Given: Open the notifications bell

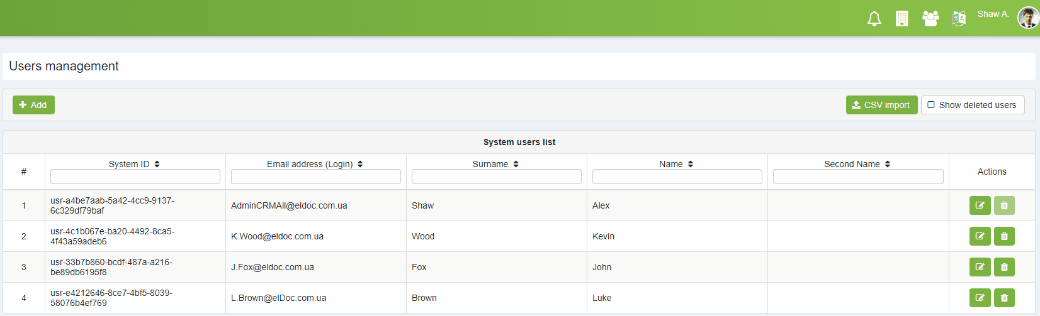Looking at the screenshot, I should [x=874, y=19].
